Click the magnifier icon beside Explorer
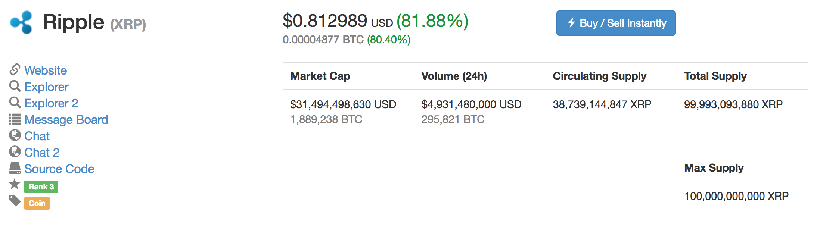The height and width of the screenshot is (232, 820). tap(15, 86)
